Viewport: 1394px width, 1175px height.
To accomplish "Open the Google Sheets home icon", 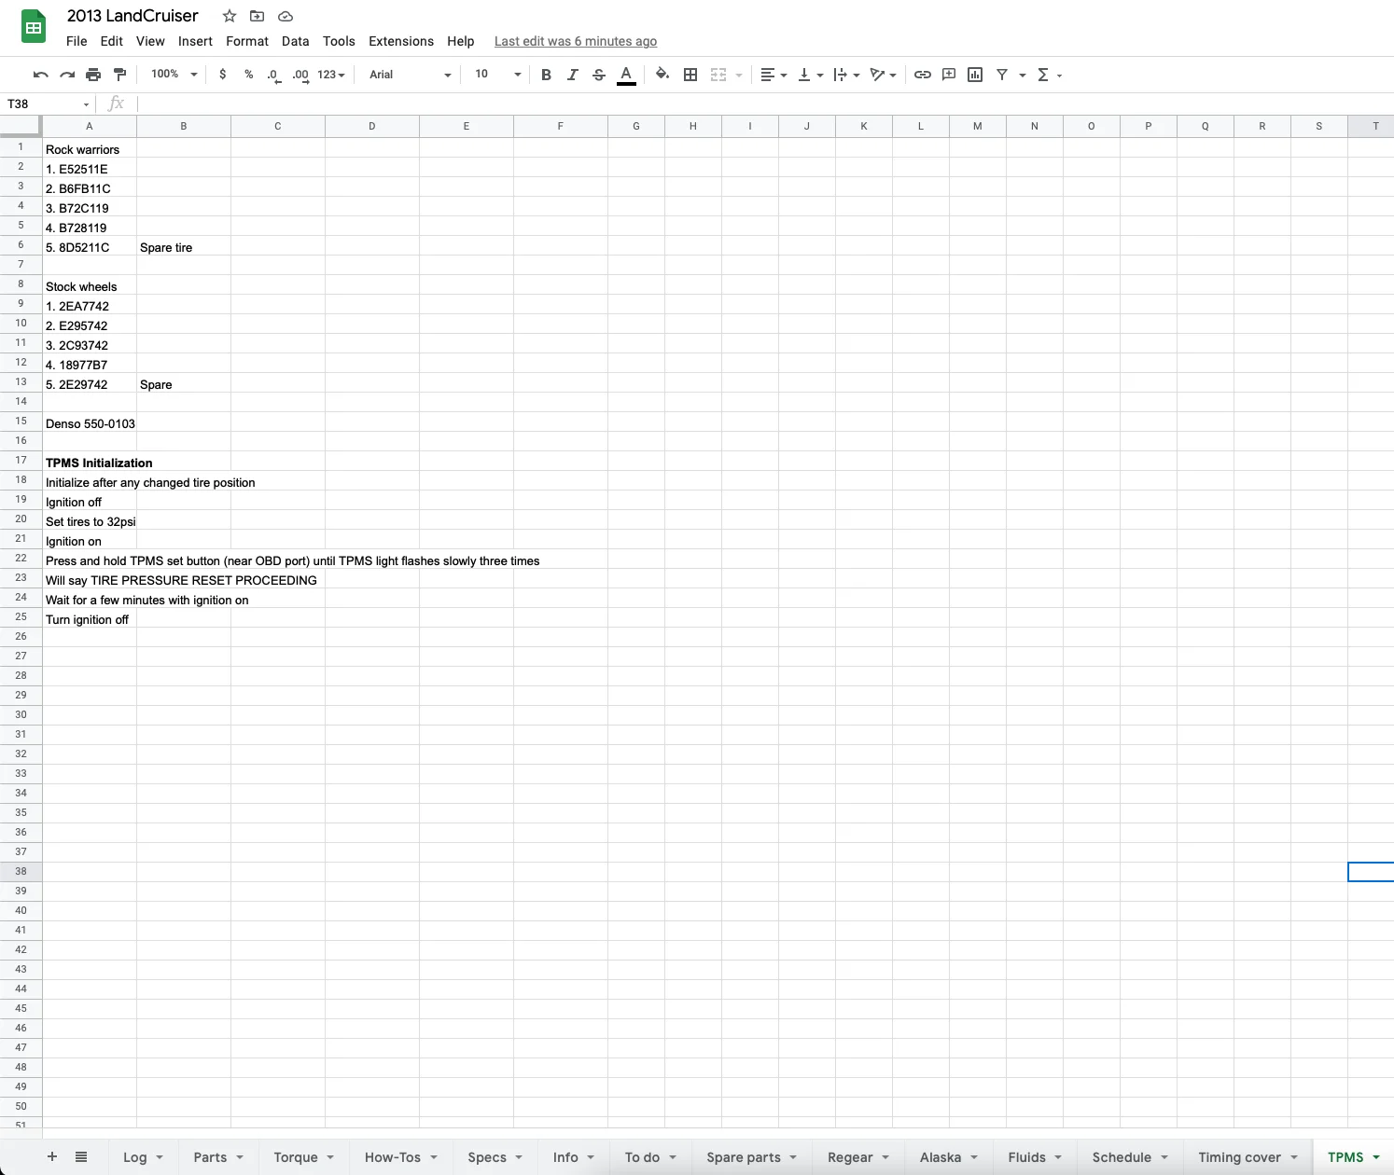I will [34, 27].
